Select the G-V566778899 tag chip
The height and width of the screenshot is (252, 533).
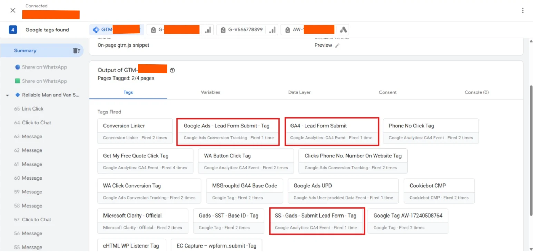point(247,30)
